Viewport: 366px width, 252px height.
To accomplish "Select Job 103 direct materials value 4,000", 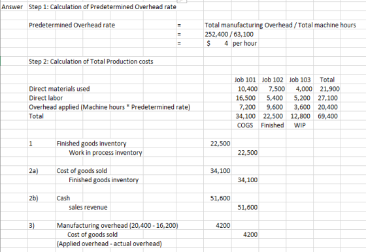I will click(304, 89).
